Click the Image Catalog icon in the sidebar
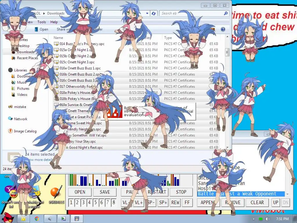Image resolution: width=297 pixels, height=223 pixels. (x=10, y=131)
